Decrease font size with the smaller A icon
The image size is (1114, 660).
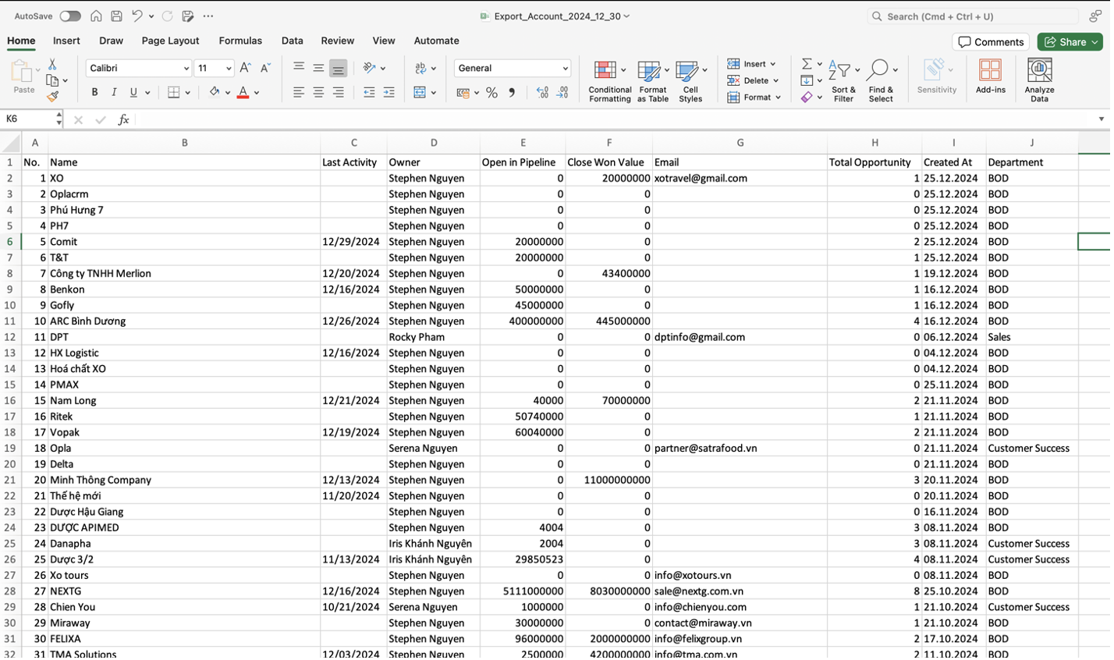265,69
